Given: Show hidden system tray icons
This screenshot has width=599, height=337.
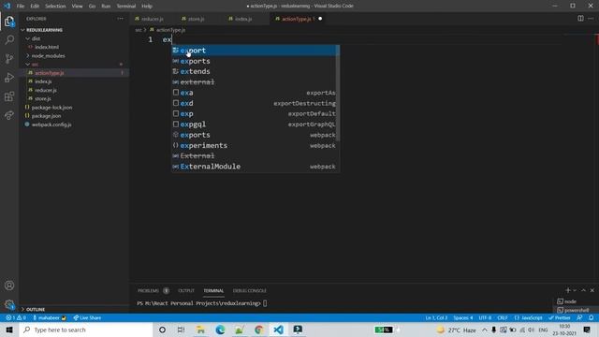Looking at the screenshot, I should point(485,330).
